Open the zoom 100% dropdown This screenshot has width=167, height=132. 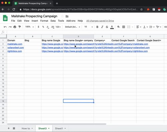29,27
